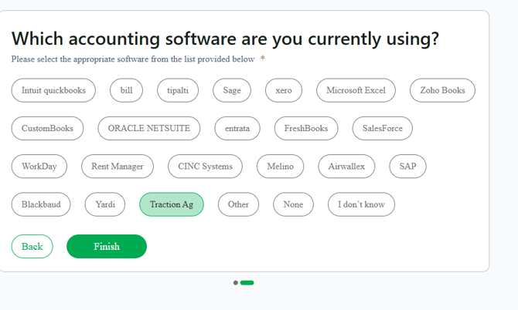The width and height of the screenshot is (518, 310).
Task: Select the entrata option
Action: coord(237,128)
